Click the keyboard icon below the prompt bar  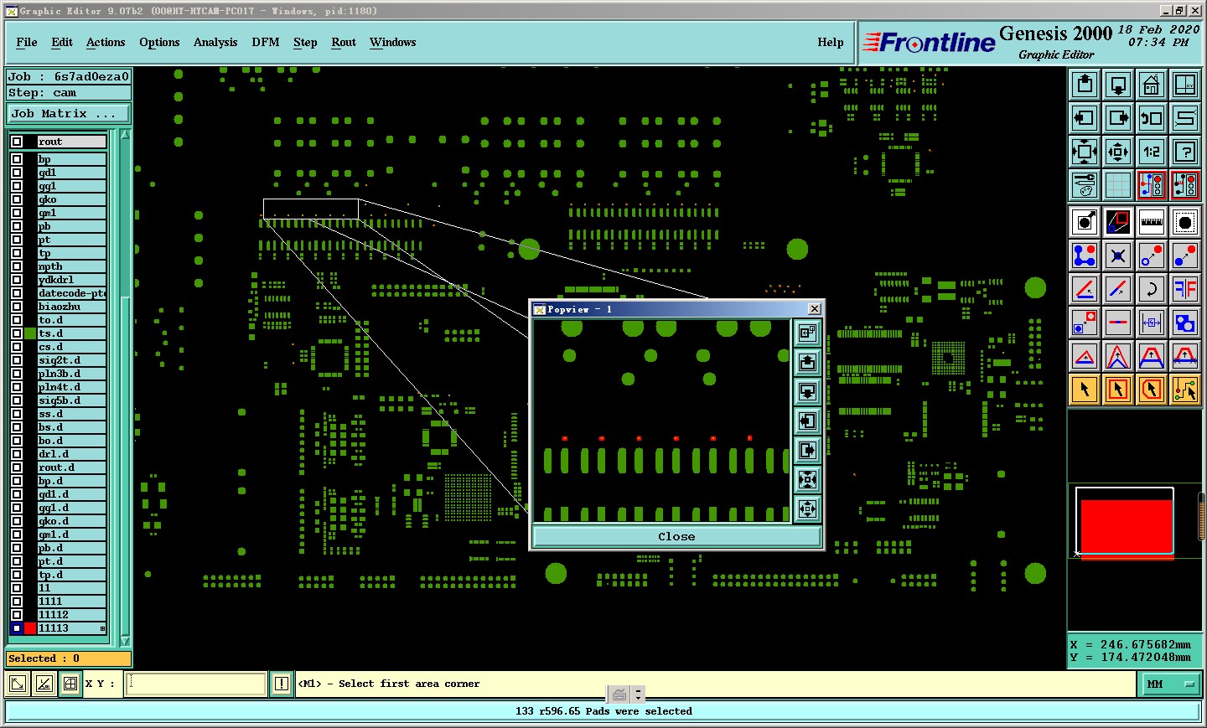pos(619,694)
